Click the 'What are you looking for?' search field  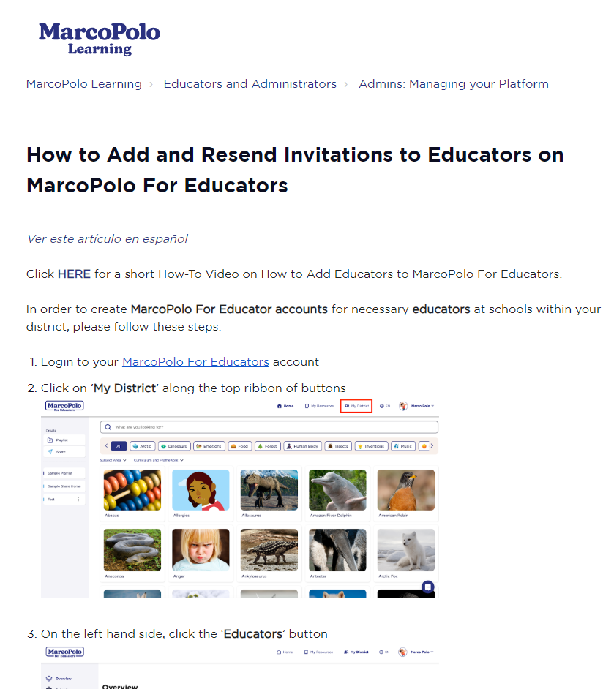tap(271, 426)
